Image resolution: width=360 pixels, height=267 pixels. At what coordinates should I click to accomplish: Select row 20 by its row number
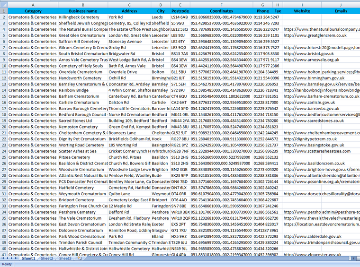coord(4,127)
